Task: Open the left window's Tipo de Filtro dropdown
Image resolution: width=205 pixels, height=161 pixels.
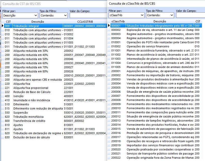Action: 53,15
